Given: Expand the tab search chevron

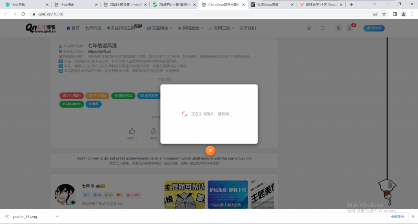Looking at the screenshot, I should coord(375,4).
